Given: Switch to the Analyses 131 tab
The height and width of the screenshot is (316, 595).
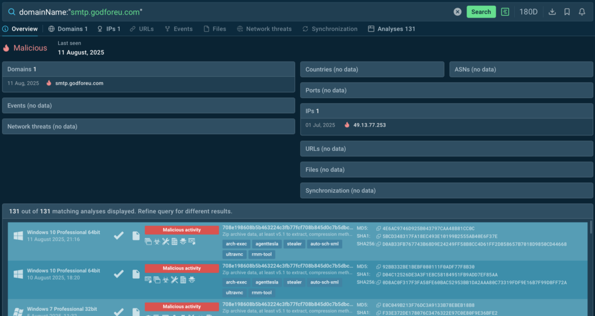Looking at the screenshot, I should pos(391,29).
